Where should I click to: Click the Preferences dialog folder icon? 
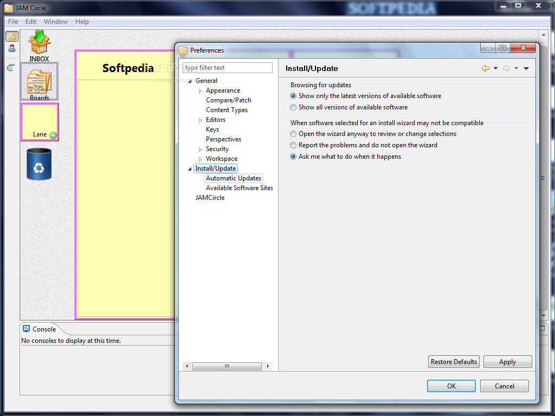[x=183, y=50]
